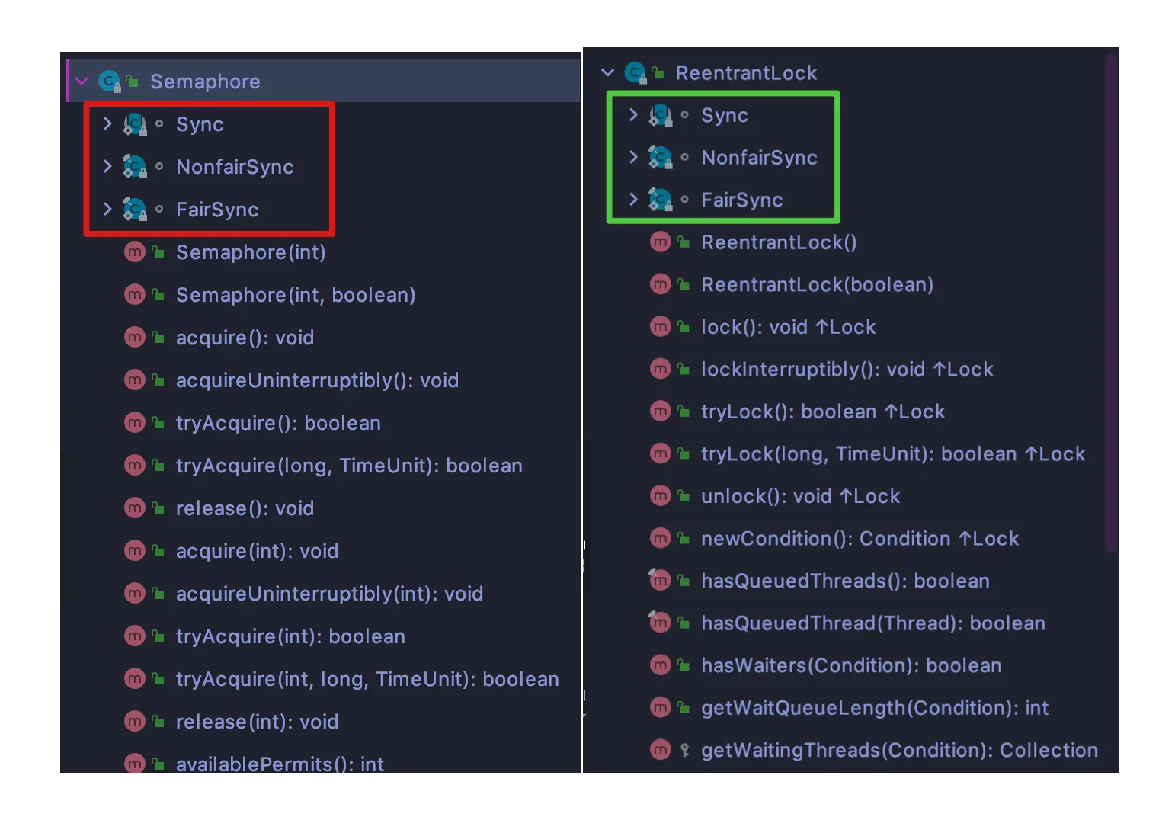Click method icon beside release(): void
The image size is (1175, 820).
135,508
